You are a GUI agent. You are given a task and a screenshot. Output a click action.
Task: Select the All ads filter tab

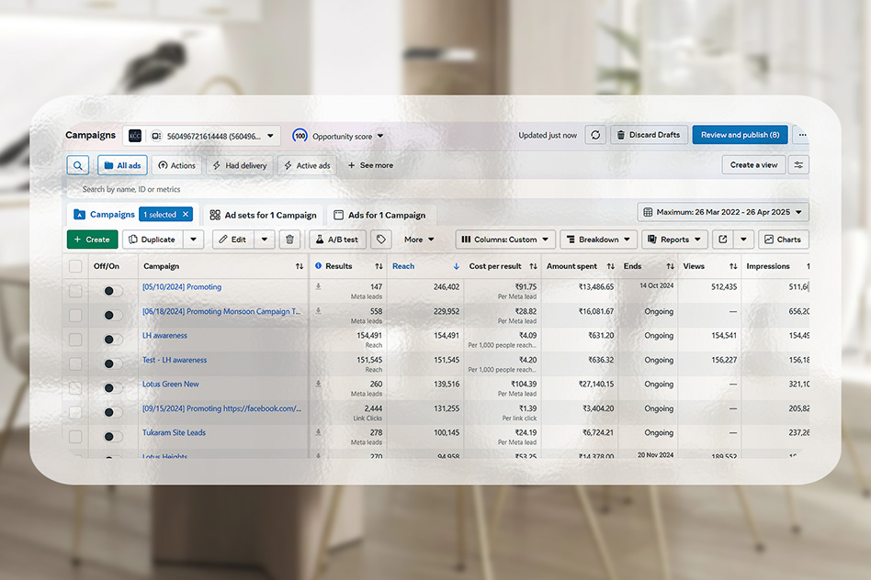click(x=123, y=165)
